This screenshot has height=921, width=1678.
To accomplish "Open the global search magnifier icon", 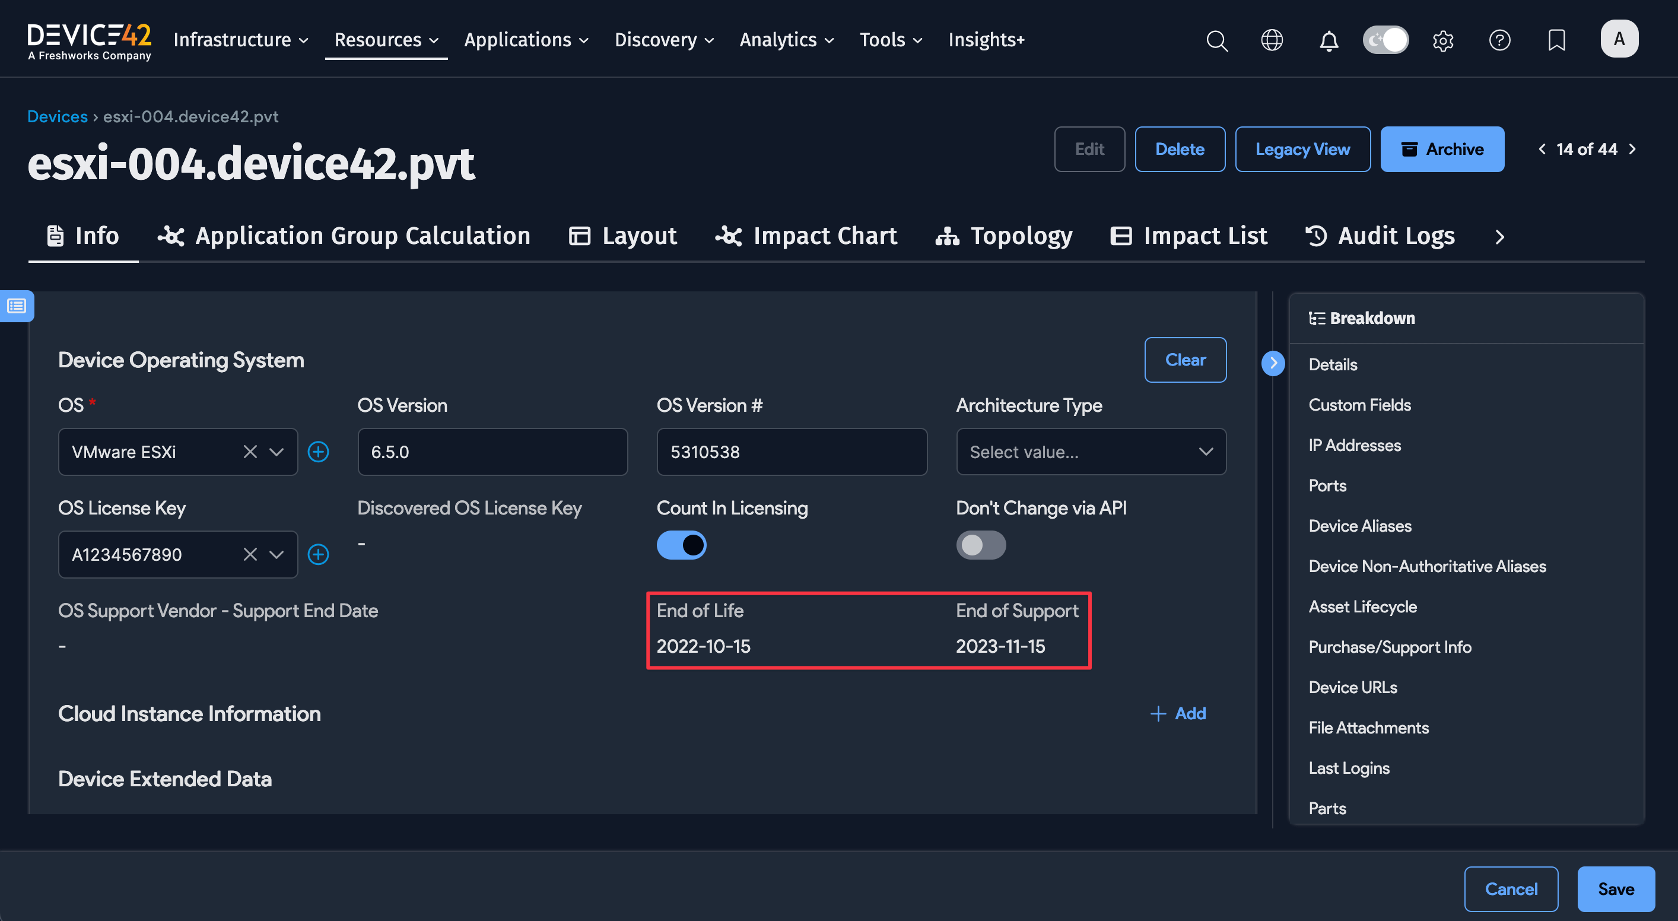I will (1216, 40).
